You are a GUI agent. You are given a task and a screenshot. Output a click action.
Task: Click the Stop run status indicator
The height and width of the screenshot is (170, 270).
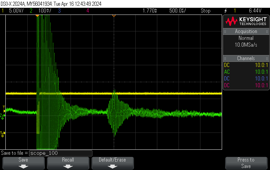point(206,11)
